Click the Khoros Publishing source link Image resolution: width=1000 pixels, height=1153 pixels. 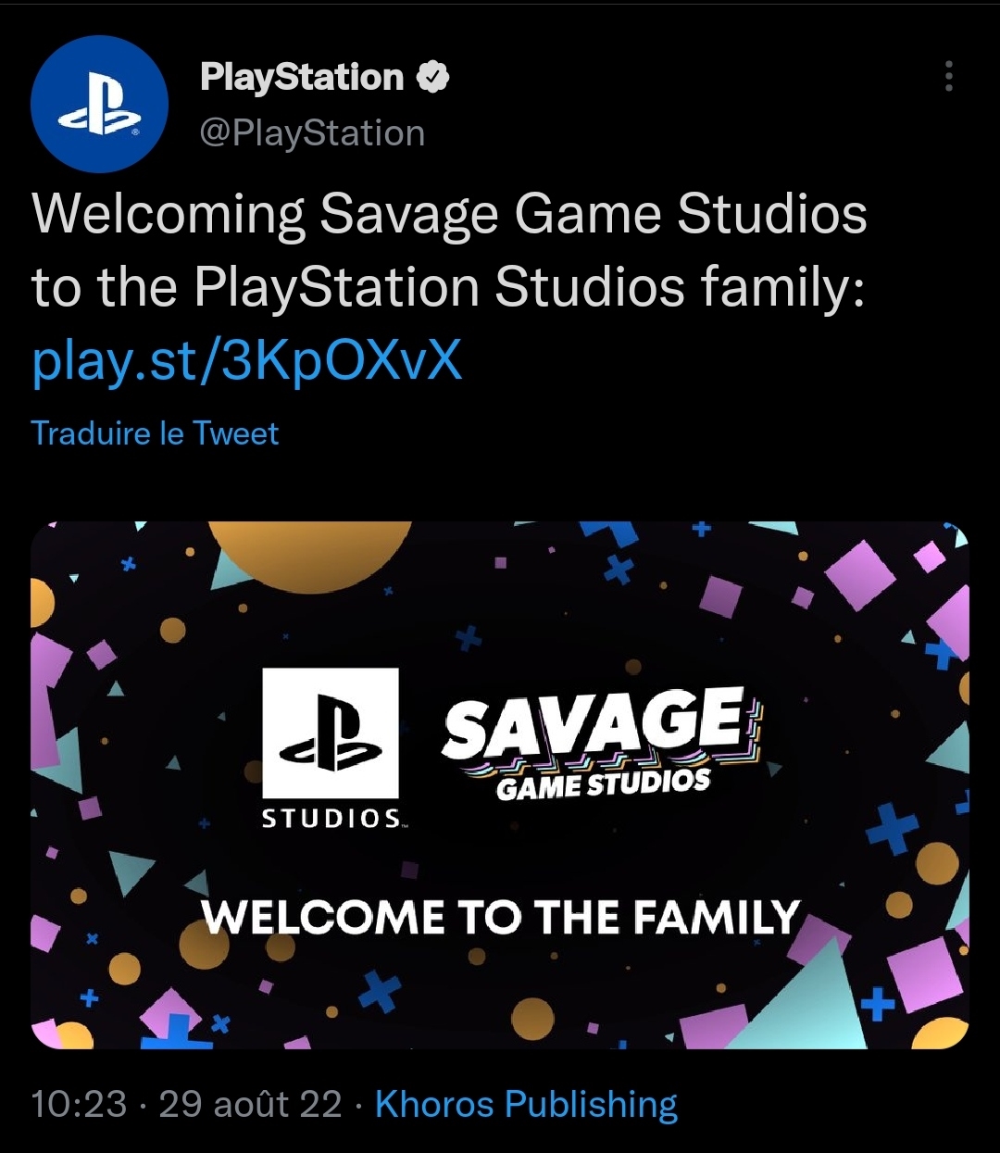(x=526, y=1104)
